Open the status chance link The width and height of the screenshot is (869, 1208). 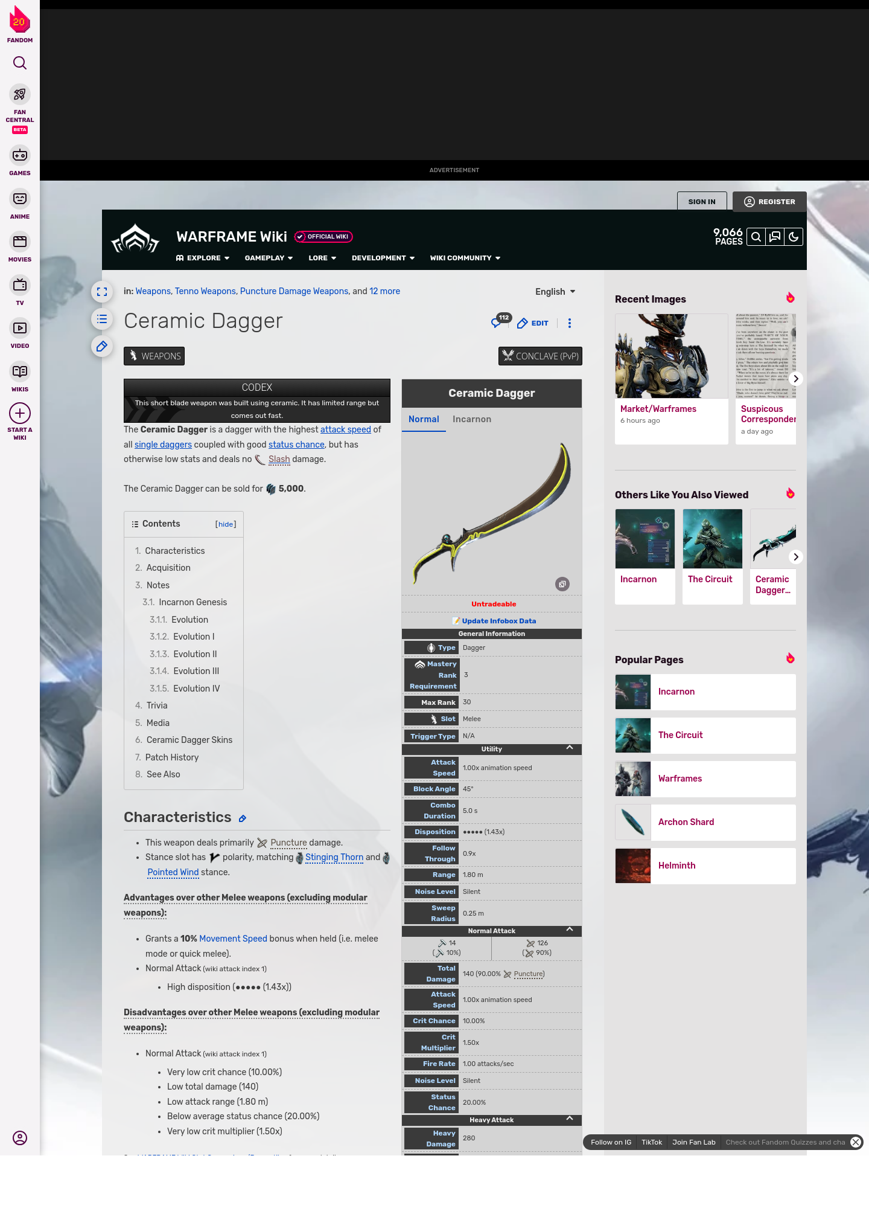tap(296, 445)
